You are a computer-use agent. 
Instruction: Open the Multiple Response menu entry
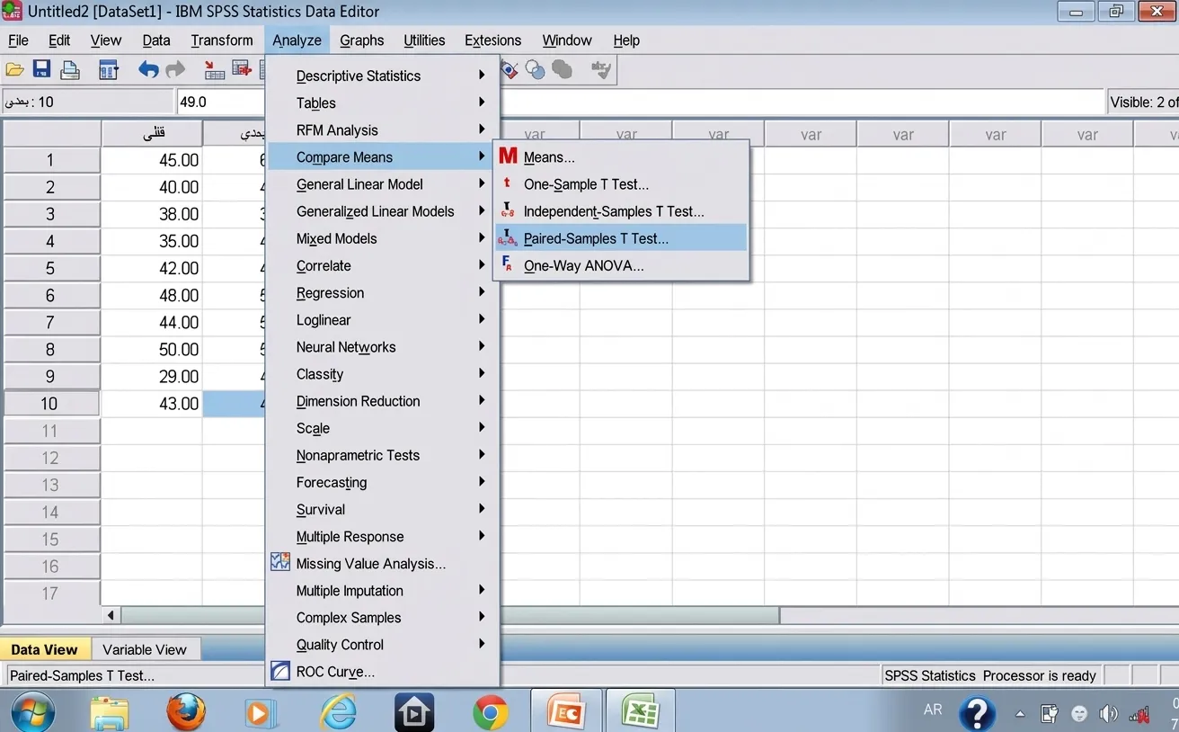pyautogui.click(x=382, y=537)
